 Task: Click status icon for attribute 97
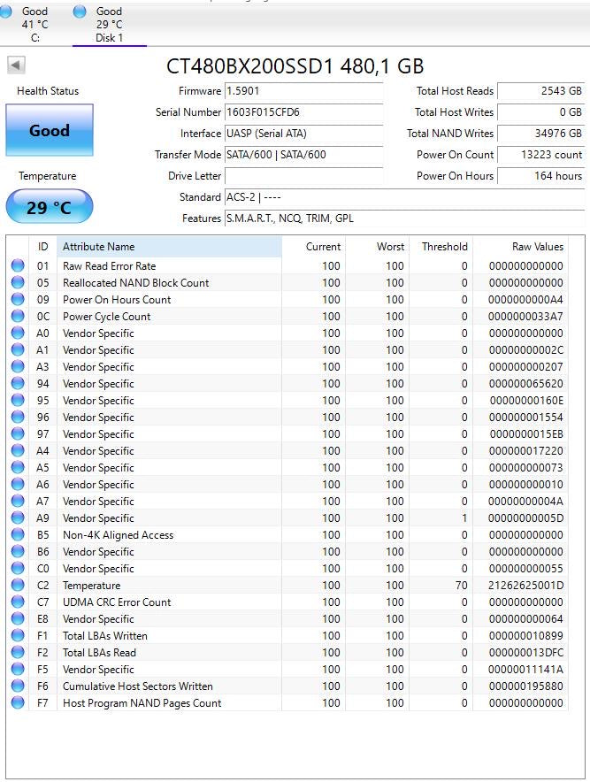18,433
